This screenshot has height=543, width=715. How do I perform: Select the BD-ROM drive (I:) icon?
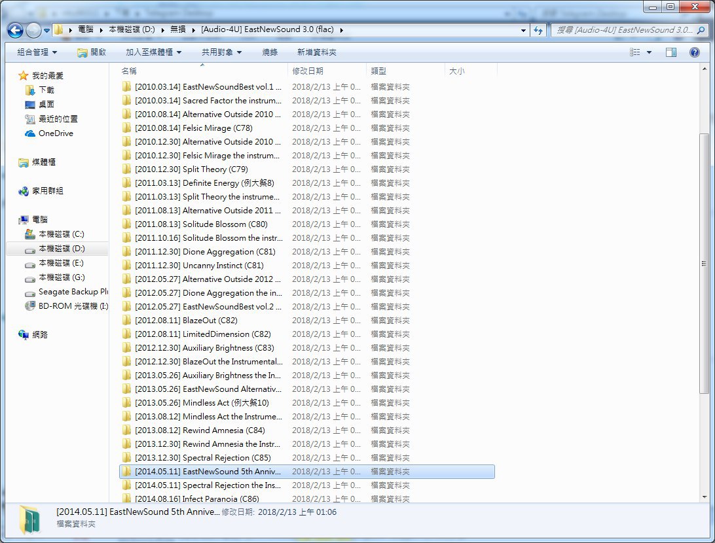pyautogui.click(x=30, y=306)
